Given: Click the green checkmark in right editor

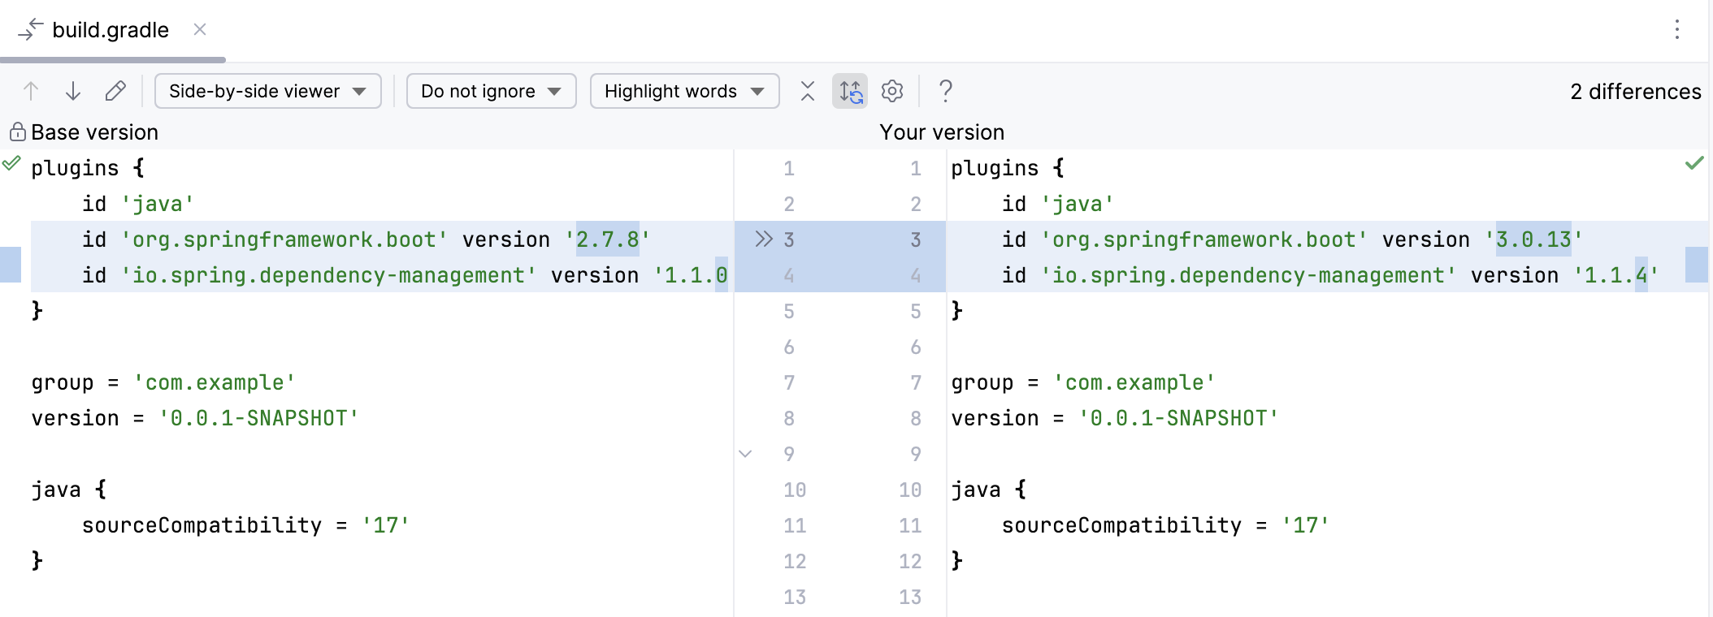Looking at the screenshot, I should 1693,164.
